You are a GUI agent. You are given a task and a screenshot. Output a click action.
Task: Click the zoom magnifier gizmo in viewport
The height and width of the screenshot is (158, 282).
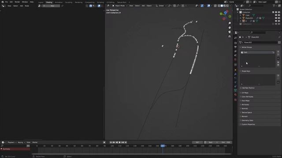point(230,23)
